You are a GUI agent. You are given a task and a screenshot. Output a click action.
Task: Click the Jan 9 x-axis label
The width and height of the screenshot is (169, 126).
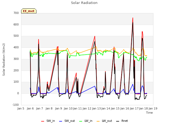pyautogui.click(x=59, y=108)
